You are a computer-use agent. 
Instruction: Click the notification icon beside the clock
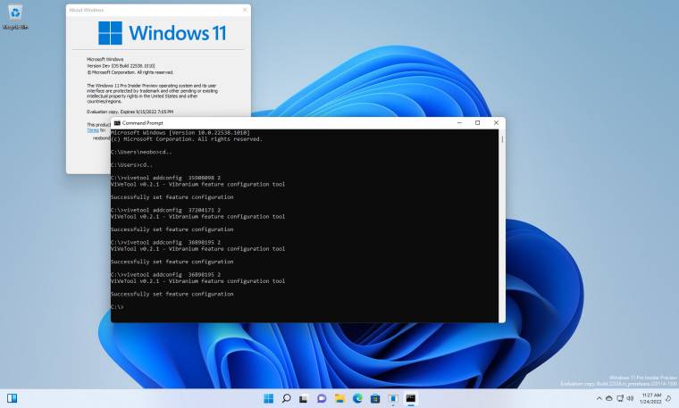(668, 398)
